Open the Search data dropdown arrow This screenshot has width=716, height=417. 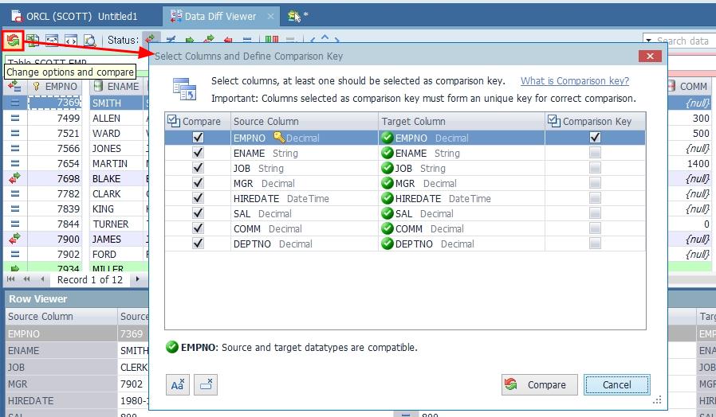tap(649, 41)
